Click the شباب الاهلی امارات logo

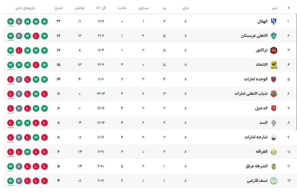(x=273, y=94)
